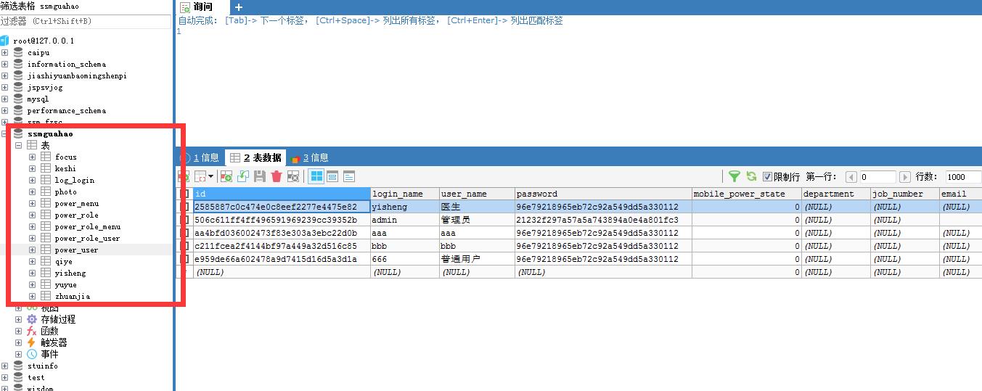The height and width of the screenshot is (391, 982).
Task: Click the 过滤器 filter input field
Action: (86, 21)
